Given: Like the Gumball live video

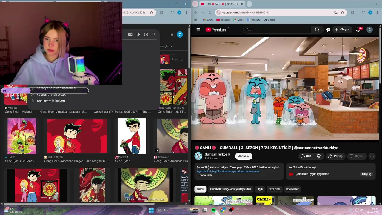Looking at the screenshot, I should (306, 156).
